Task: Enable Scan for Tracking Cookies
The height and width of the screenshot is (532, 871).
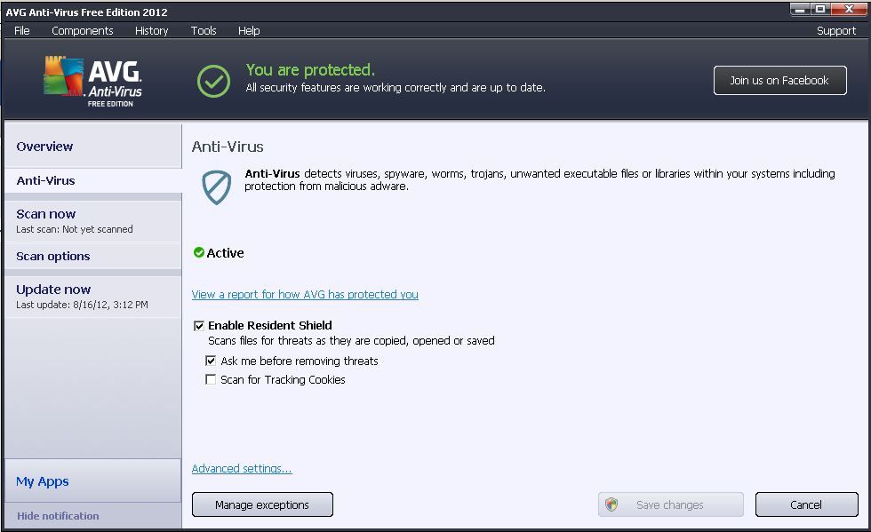Action: (x=211, y=379)
